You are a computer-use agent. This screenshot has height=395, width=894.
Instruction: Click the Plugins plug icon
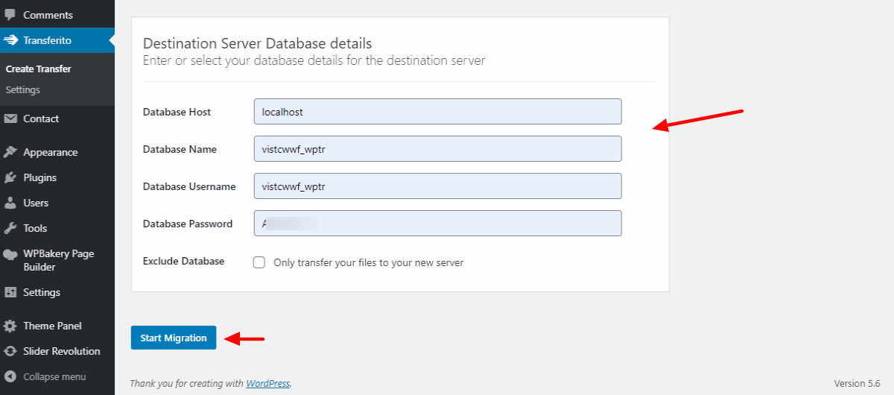click(x=10, y=177)
